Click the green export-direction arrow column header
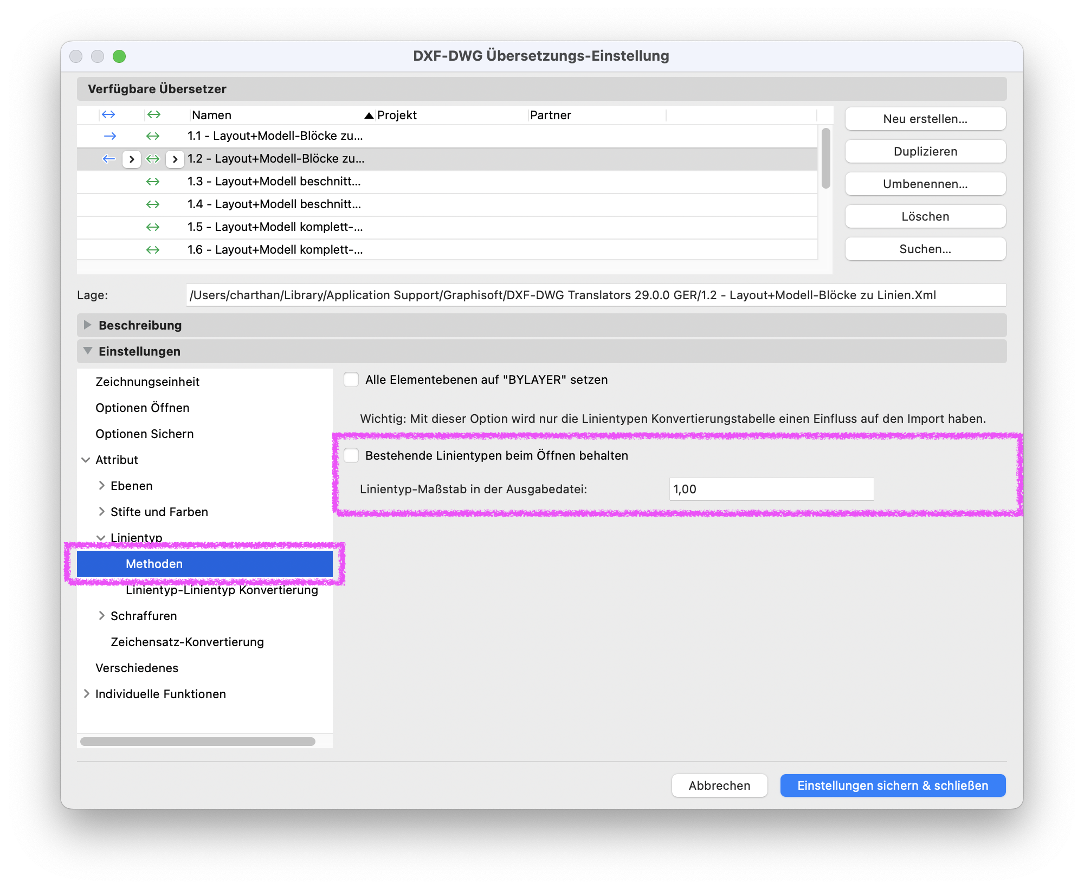 tap(154, 114)
